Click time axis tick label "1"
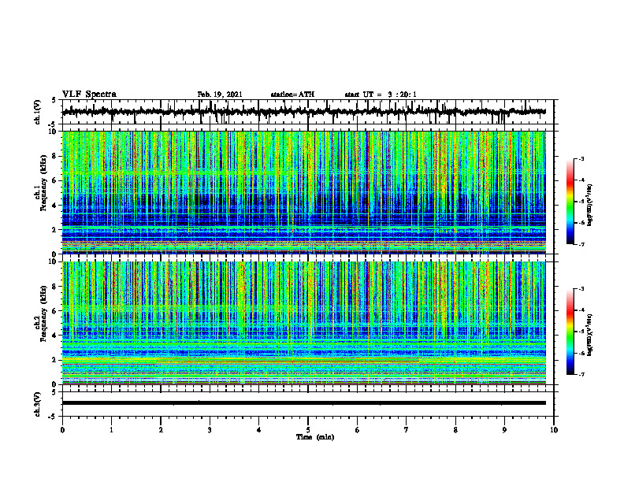This screenshot has width=624, height=482. [111, 430]
